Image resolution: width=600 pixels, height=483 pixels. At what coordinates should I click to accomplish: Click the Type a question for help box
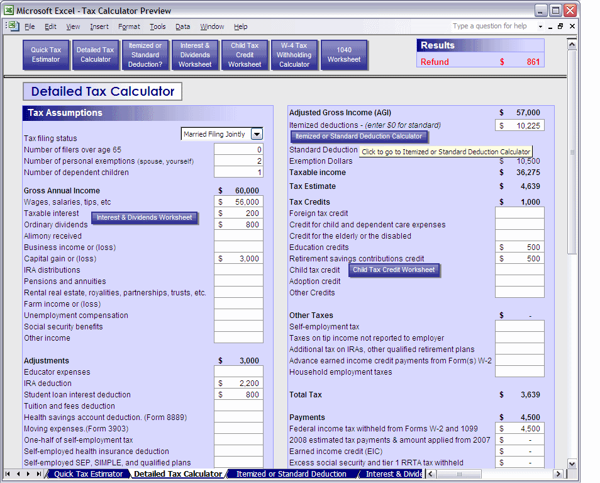point(494,26)
